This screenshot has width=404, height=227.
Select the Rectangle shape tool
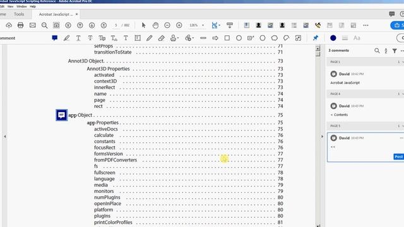coord(227,38)
